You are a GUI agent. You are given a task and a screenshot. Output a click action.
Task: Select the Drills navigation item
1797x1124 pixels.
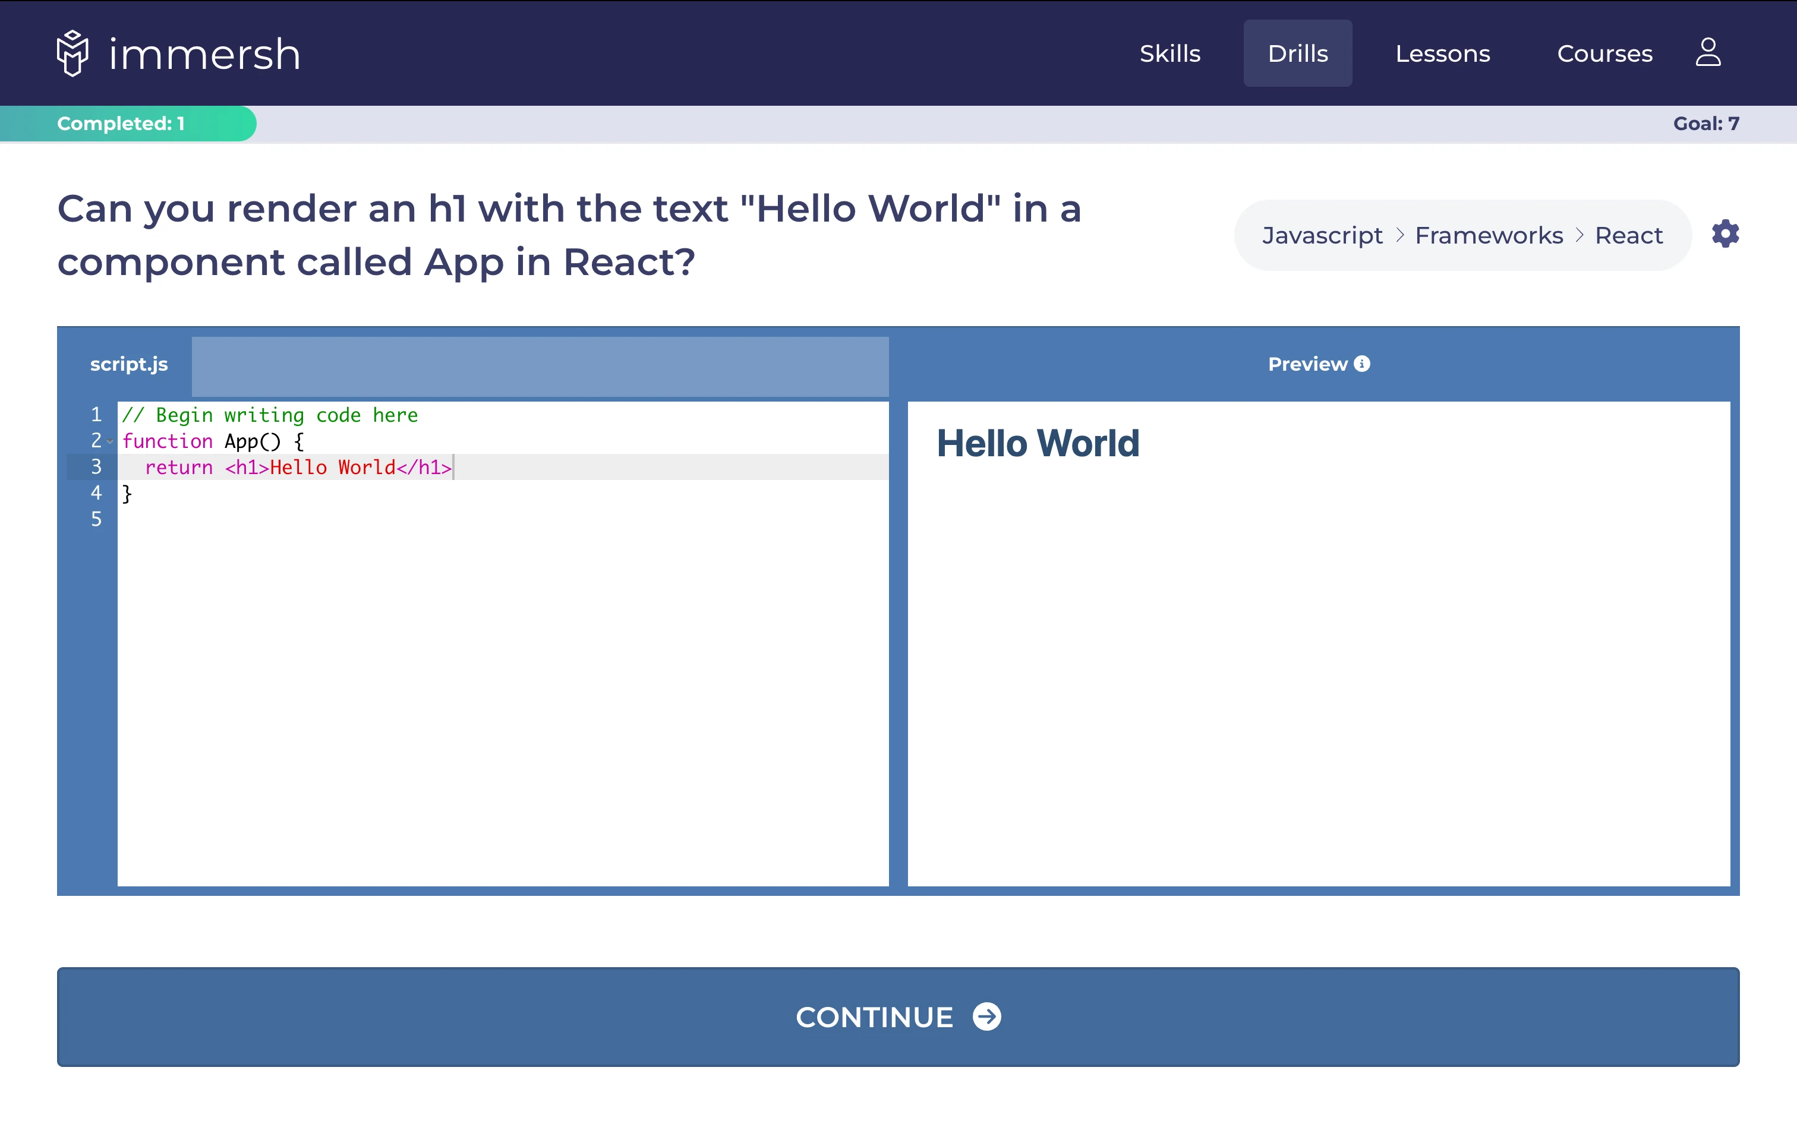[1297, 53]
